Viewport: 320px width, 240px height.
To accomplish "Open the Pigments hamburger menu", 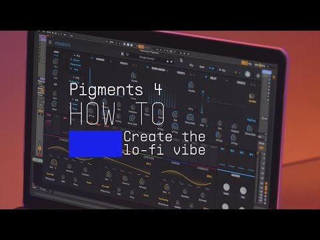I will tap(50, 43).
